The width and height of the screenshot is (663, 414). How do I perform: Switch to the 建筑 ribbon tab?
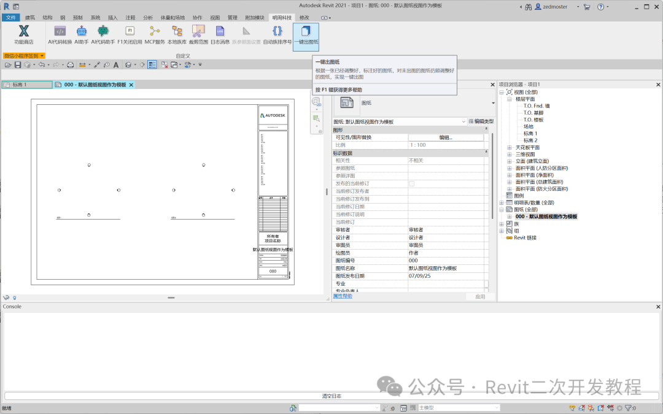(x=30, y=18)
